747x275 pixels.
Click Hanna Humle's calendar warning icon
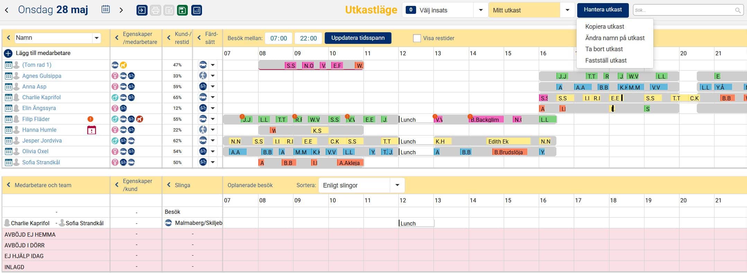pyautogui.click(x=91, y=130)
